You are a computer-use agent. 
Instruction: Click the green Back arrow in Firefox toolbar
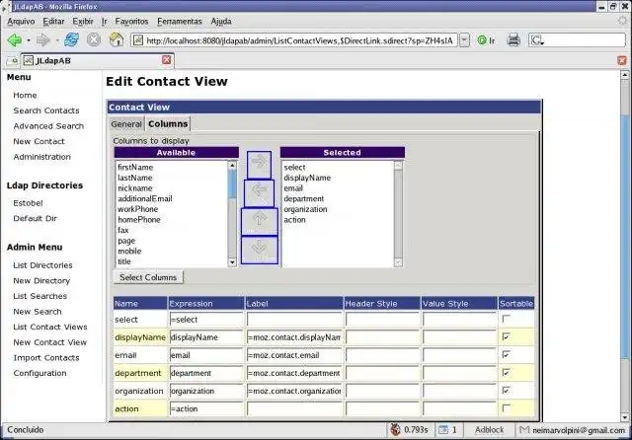(15, 39)
